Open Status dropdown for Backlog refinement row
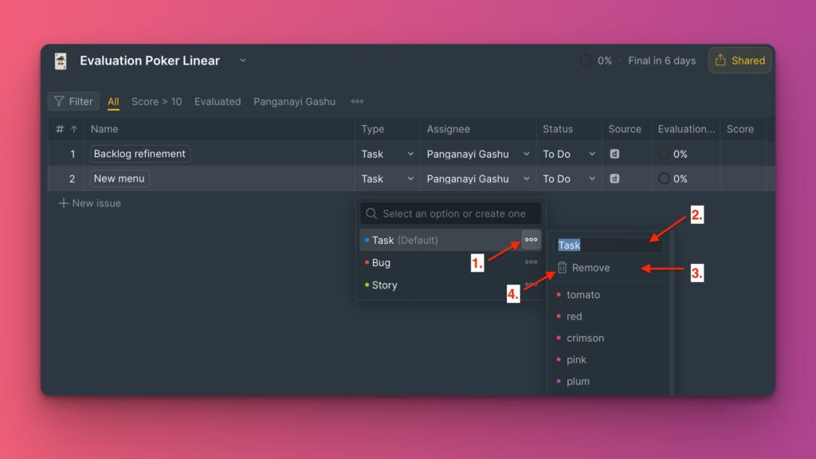This screenshot has height=459, width=816. click(591, 155)
